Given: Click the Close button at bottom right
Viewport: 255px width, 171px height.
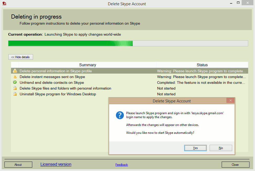Looking at the screenshot, I should 235,164.
